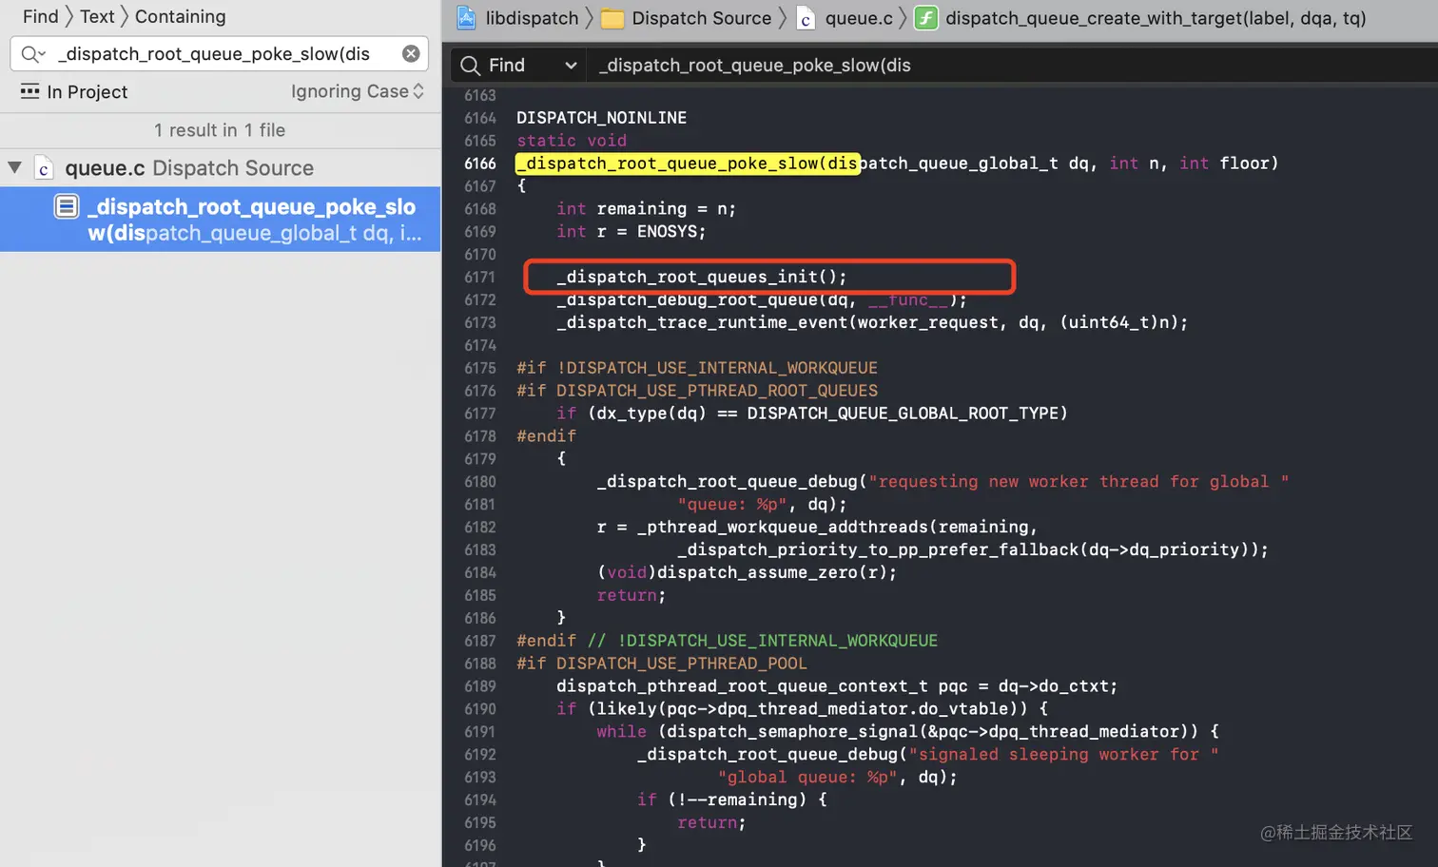Click the editor find text field

pos(1013,65)
